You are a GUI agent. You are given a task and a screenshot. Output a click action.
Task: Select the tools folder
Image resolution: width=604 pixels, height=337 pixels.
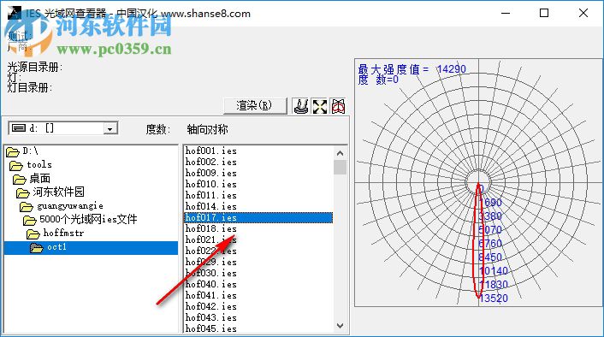(31, 165)
